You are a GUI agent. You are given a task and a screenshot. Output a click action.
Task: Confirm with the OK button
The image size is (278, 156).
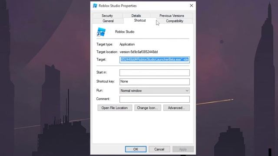coord(136,149)
